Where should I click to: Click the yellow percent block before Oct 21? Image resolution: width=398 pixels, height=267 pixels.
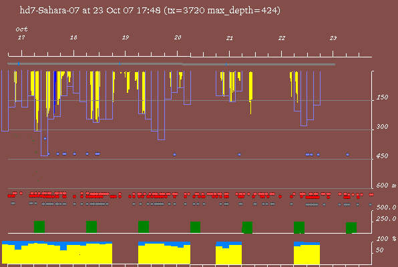(x=228, y=254)
